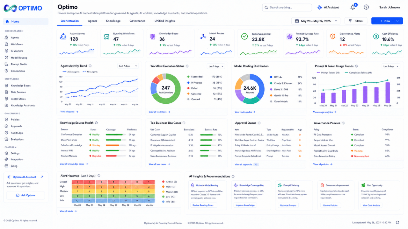Click the Critical red heatmap legend swatch

click(x=164, y=182)
